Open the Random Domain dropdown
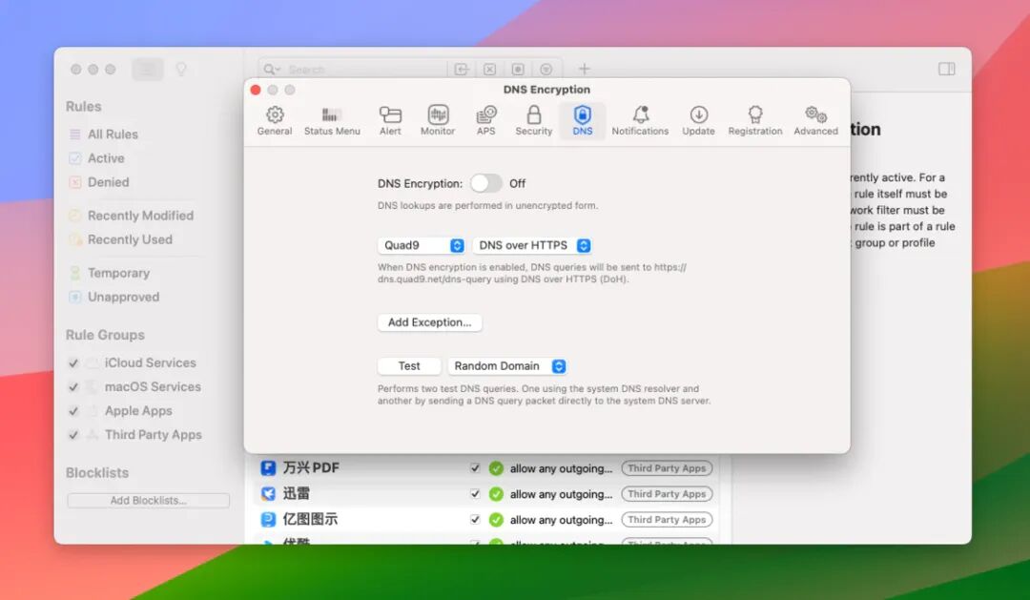This screenshot has width=1030, height=600. pos(507,366)
